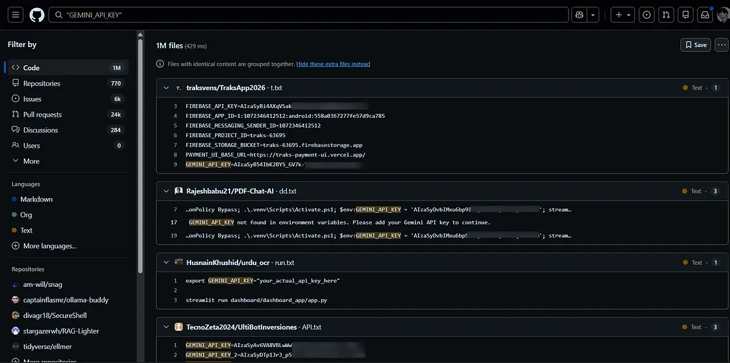Viewport: 730px width, 363px height.
Task: Click the Rajeshbabu21 owner avatar icon
Action: 179,191
